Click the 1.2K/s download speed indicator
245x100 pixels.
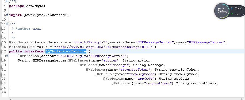pyautogui.click(x=237, y=14)
